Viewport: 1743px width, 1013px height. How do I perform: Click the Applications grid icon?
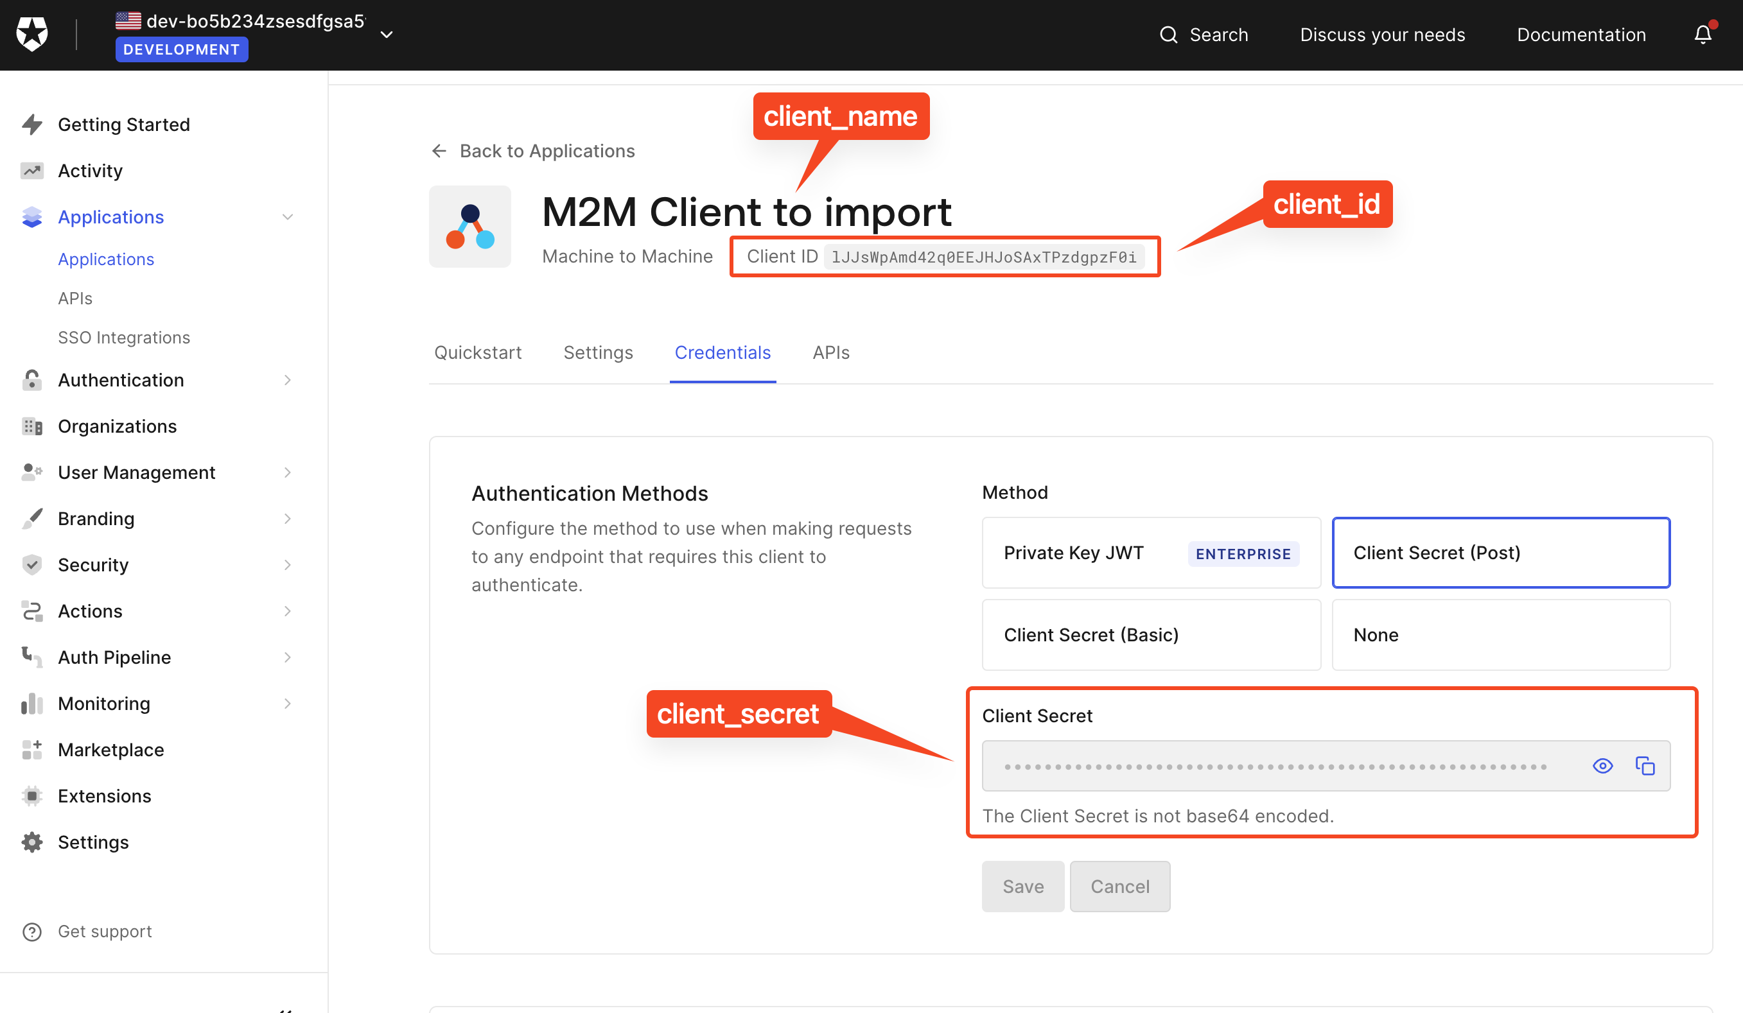click(x=33, y=216)
